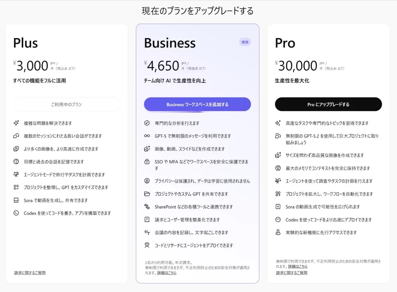Screen dimensions: 397x292
Task: Click the link icon beside SharePoint 連携
Action: pos(147,207)
